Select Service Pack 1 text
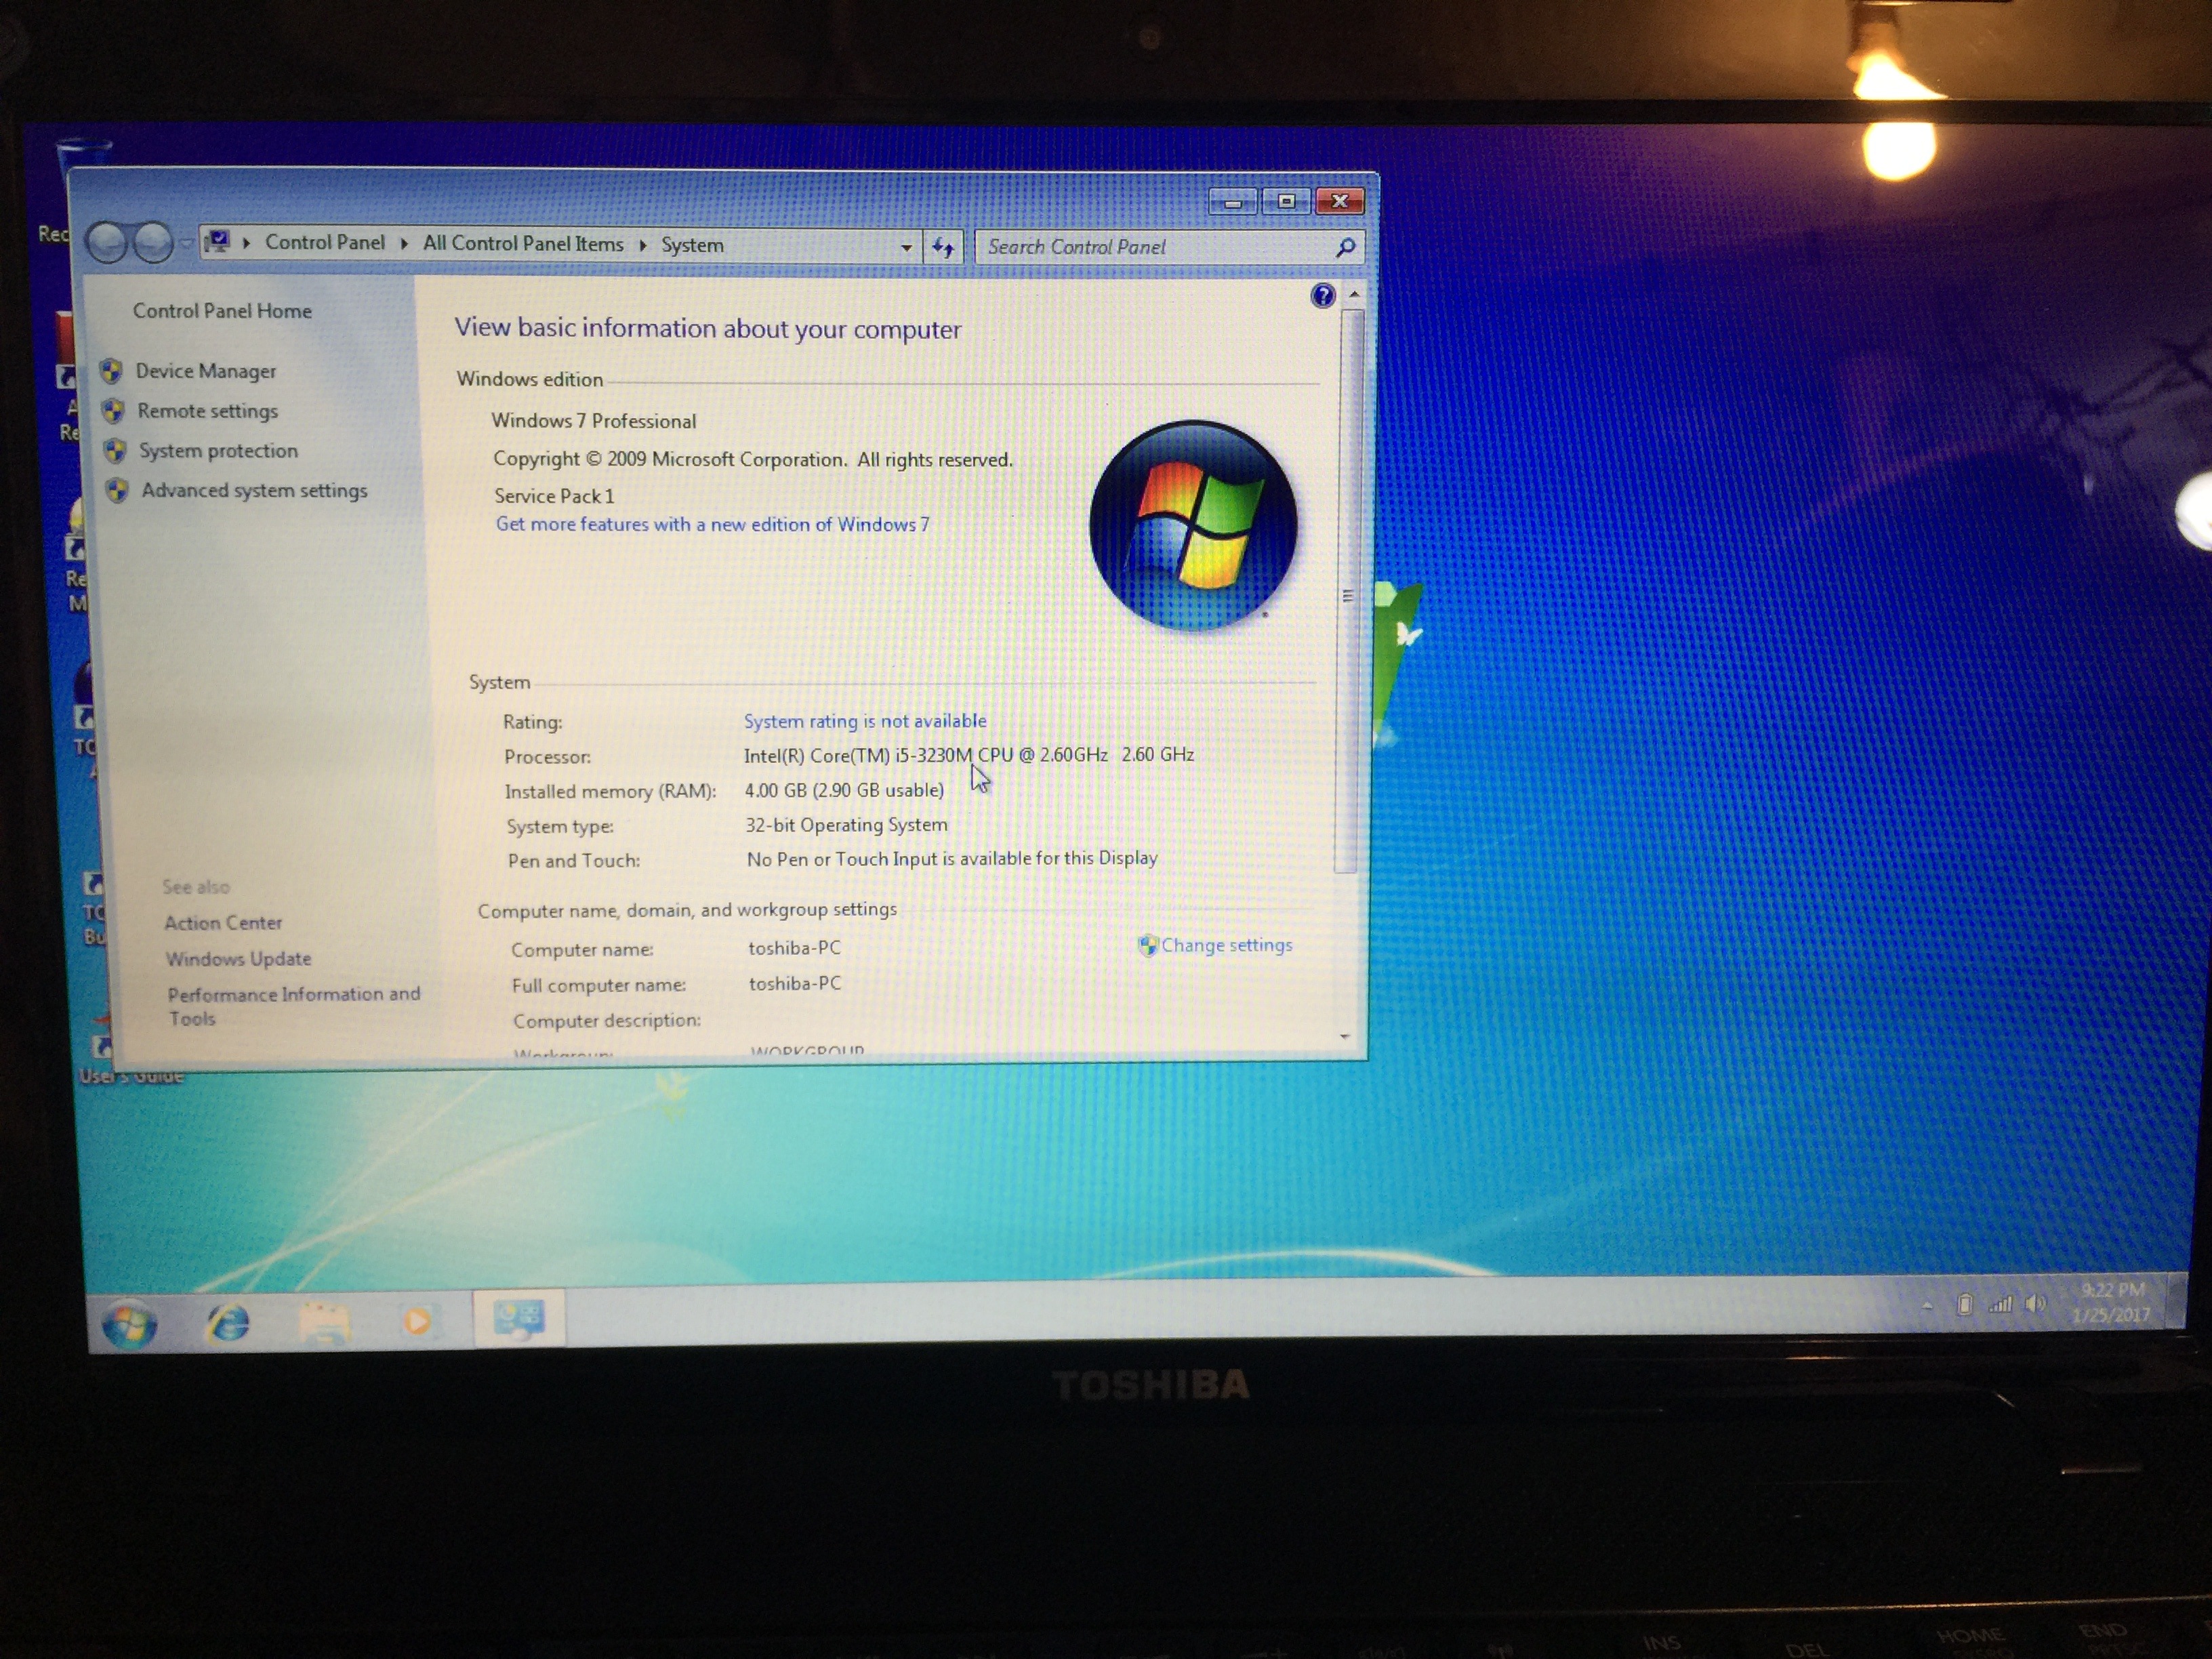Viewport: 2212px width, 1659px height. pyautogui.click(x=554, y=496)
